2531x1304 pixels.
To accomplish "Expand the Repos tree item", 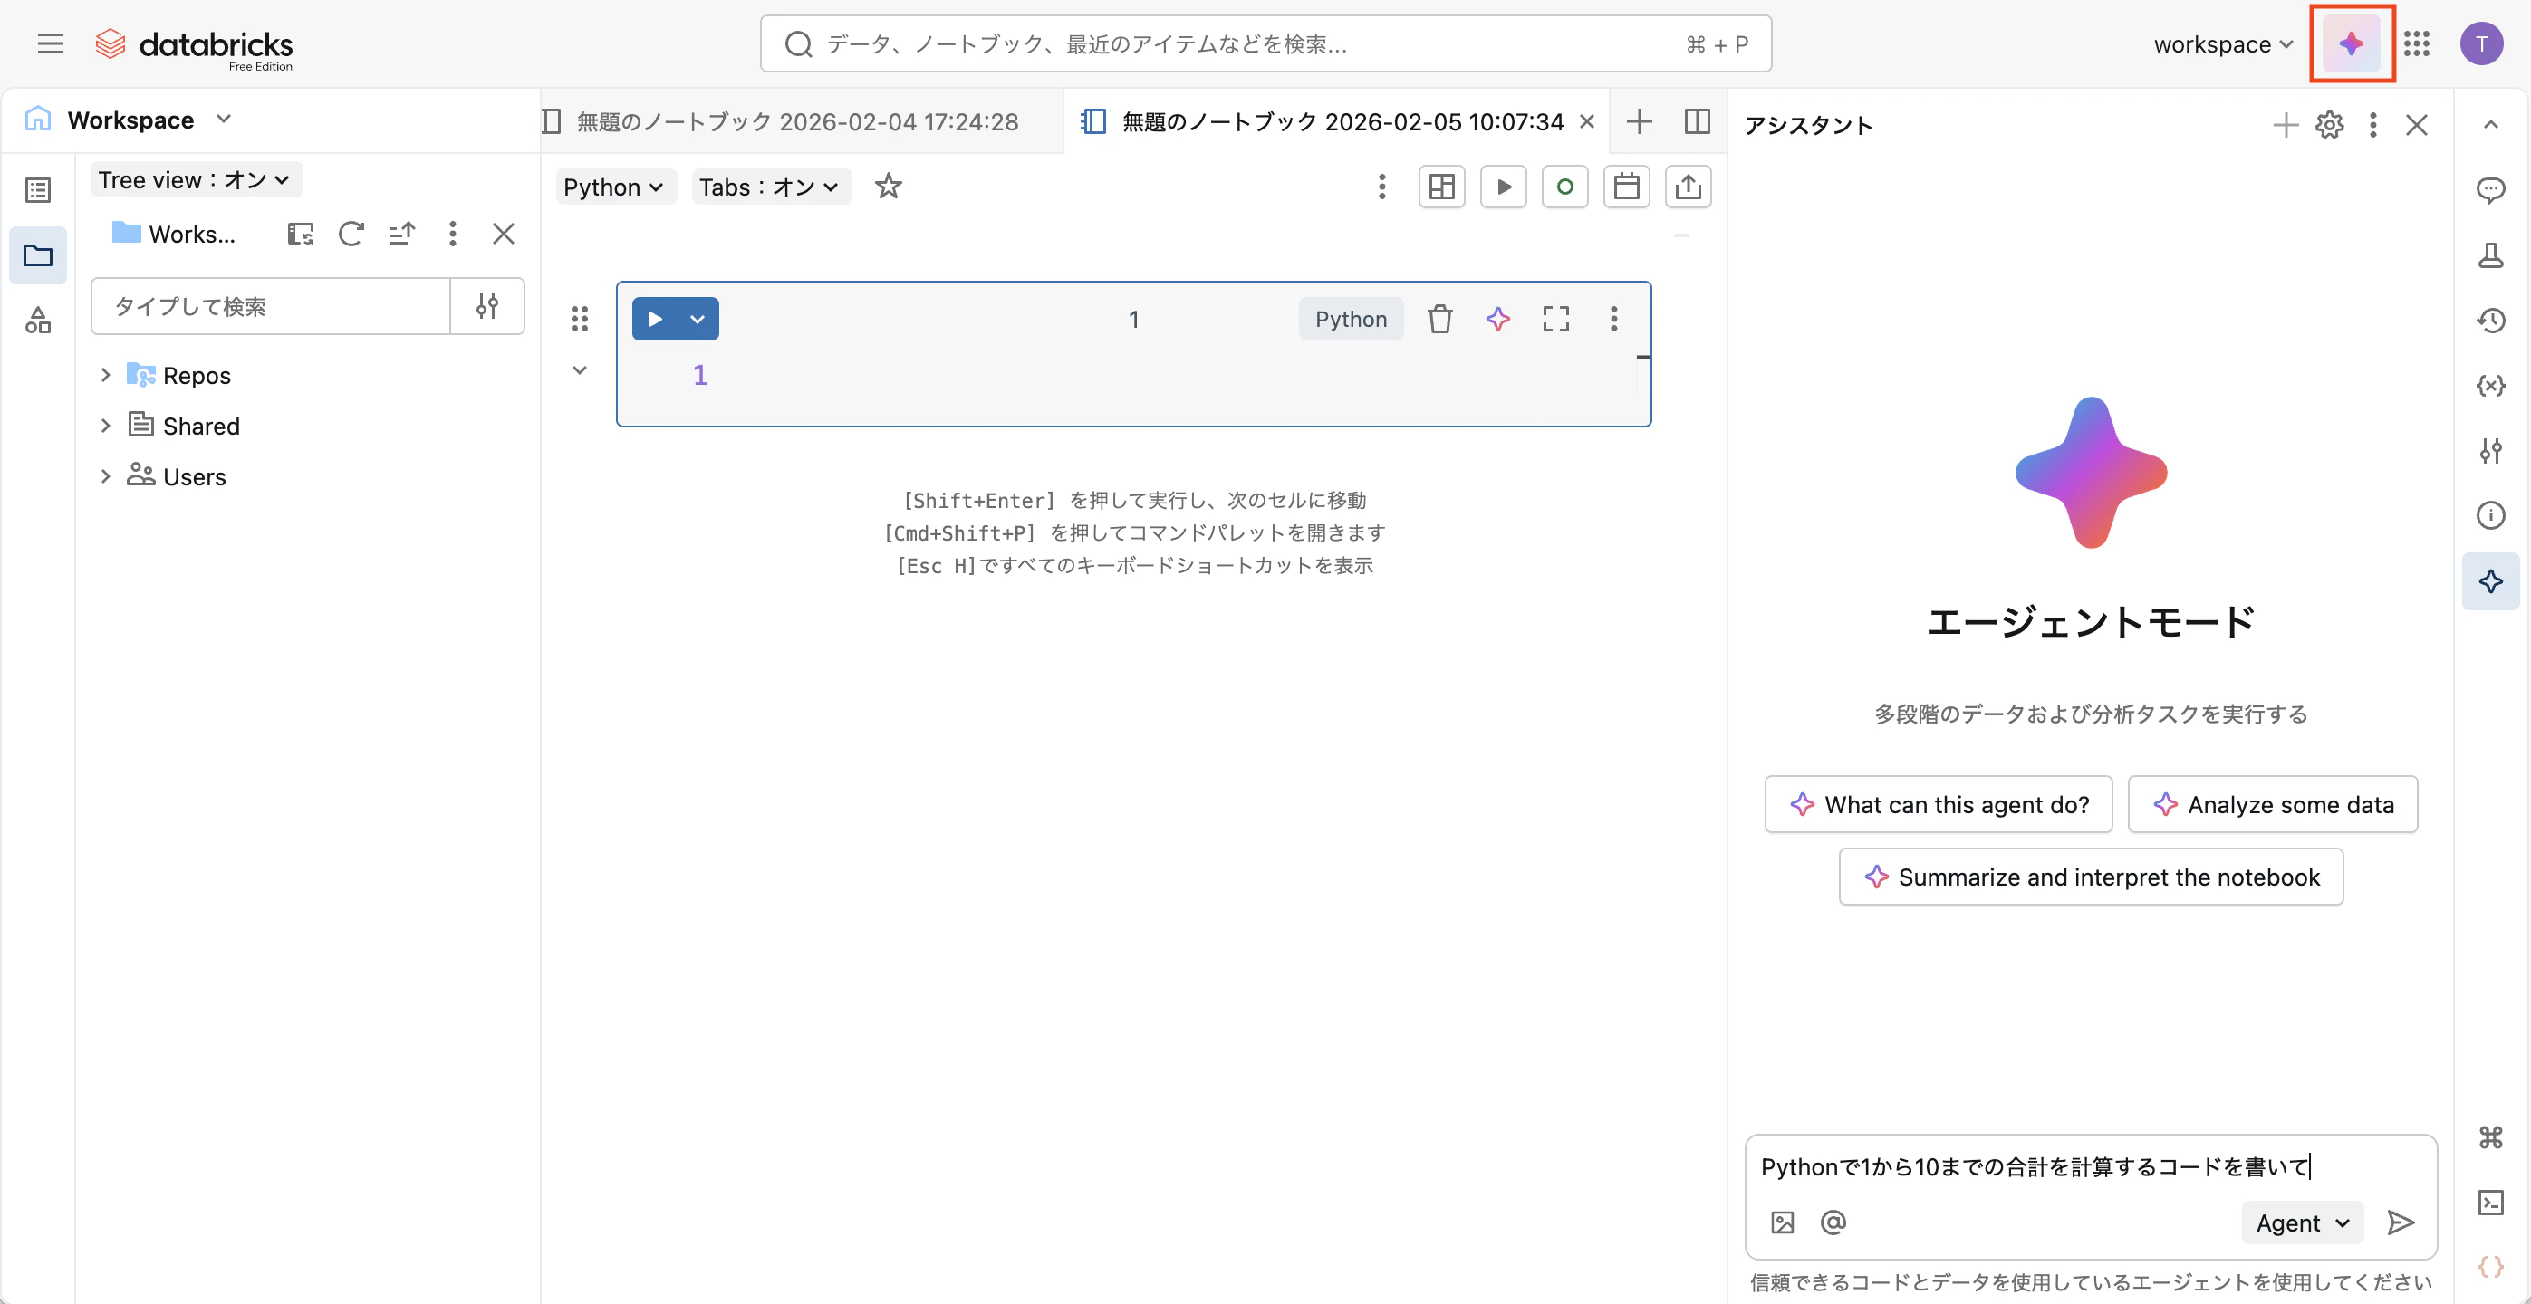I will pyautogui.click(x=106, y=374).
